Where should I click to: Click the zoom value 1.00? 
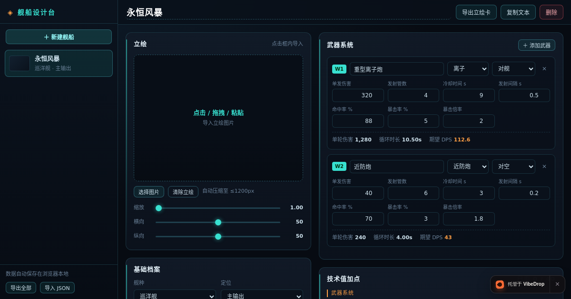pos(296,208)
